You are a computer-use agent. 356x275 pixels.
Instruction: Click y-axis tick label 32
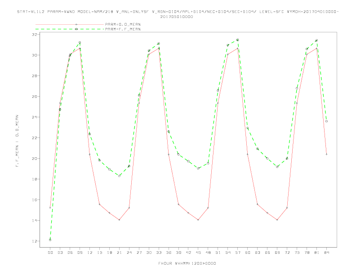35,35
